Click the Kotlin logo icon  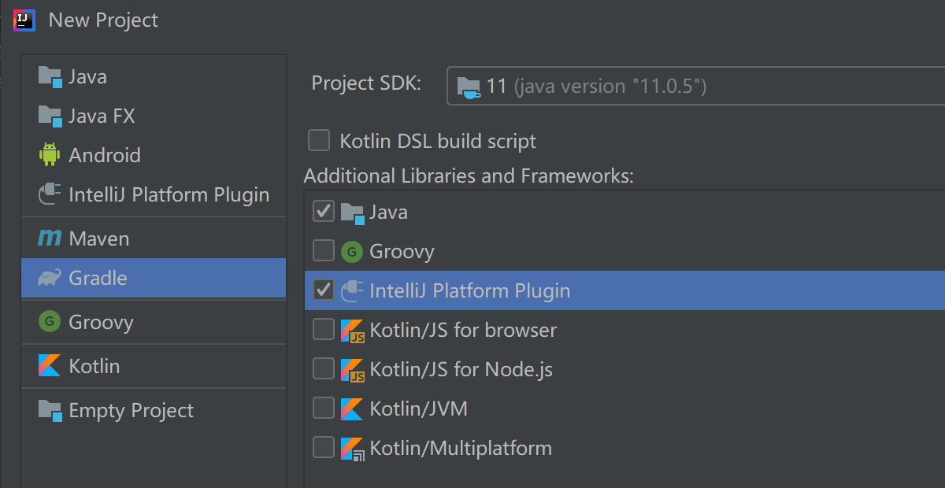tap(49, 365)
